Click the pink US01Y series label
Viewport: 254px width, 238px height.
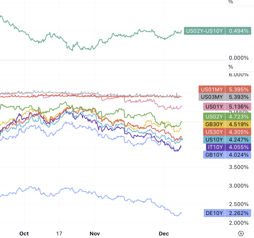point(214,106)
